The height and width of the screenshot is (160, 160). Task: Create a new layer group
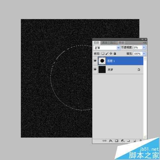point(129,141)
